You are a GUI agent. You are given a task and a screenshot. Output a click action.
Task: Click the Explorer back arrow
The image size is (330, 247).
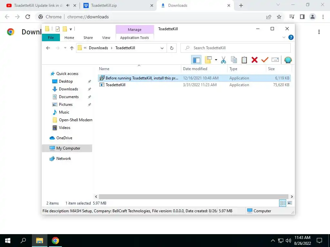coord(48,48)
